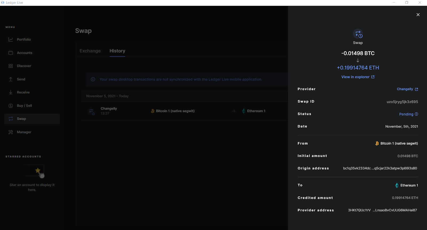Click the pending swap icon atop details panel

[x=358, y=34]
